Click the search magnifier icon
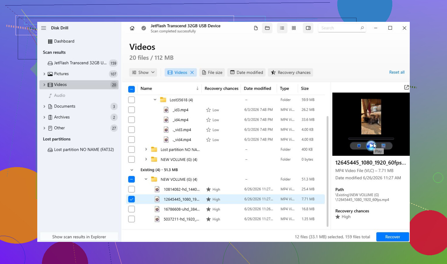 [362, 28]
